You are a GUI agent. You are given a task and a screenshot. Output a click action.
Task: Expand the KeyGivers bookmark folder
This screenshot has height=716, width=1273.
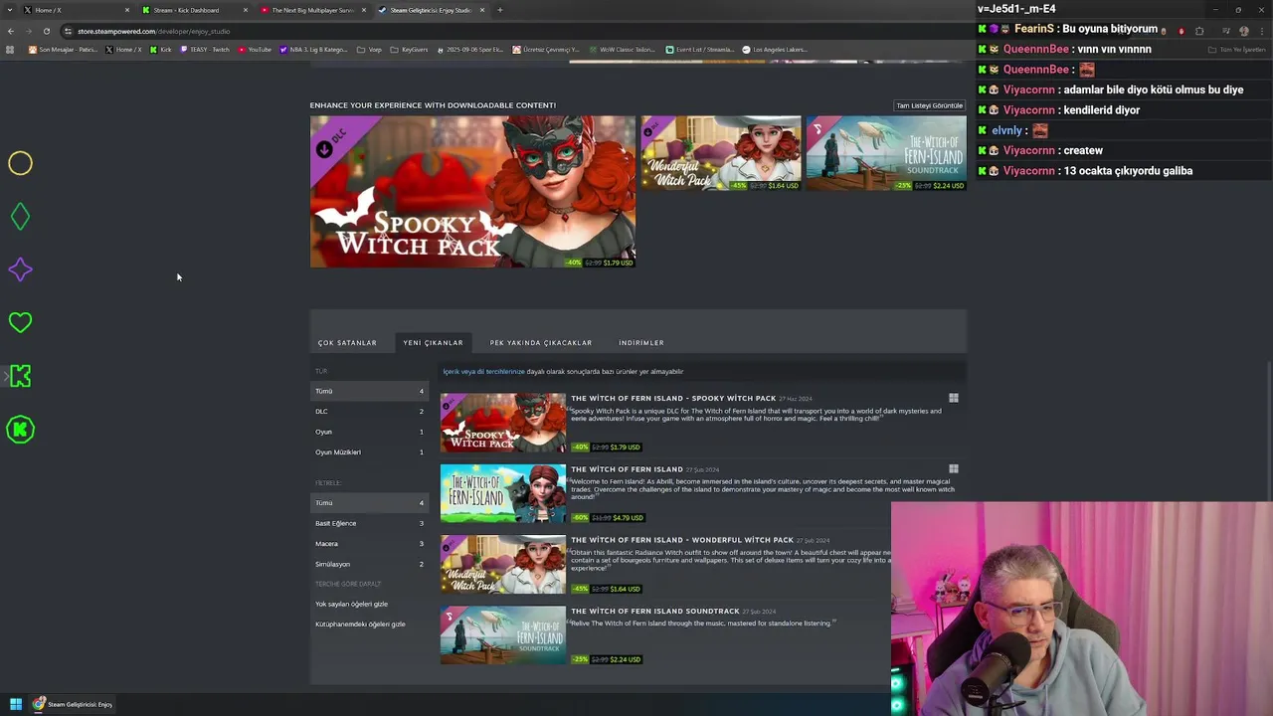click(409, 49)
